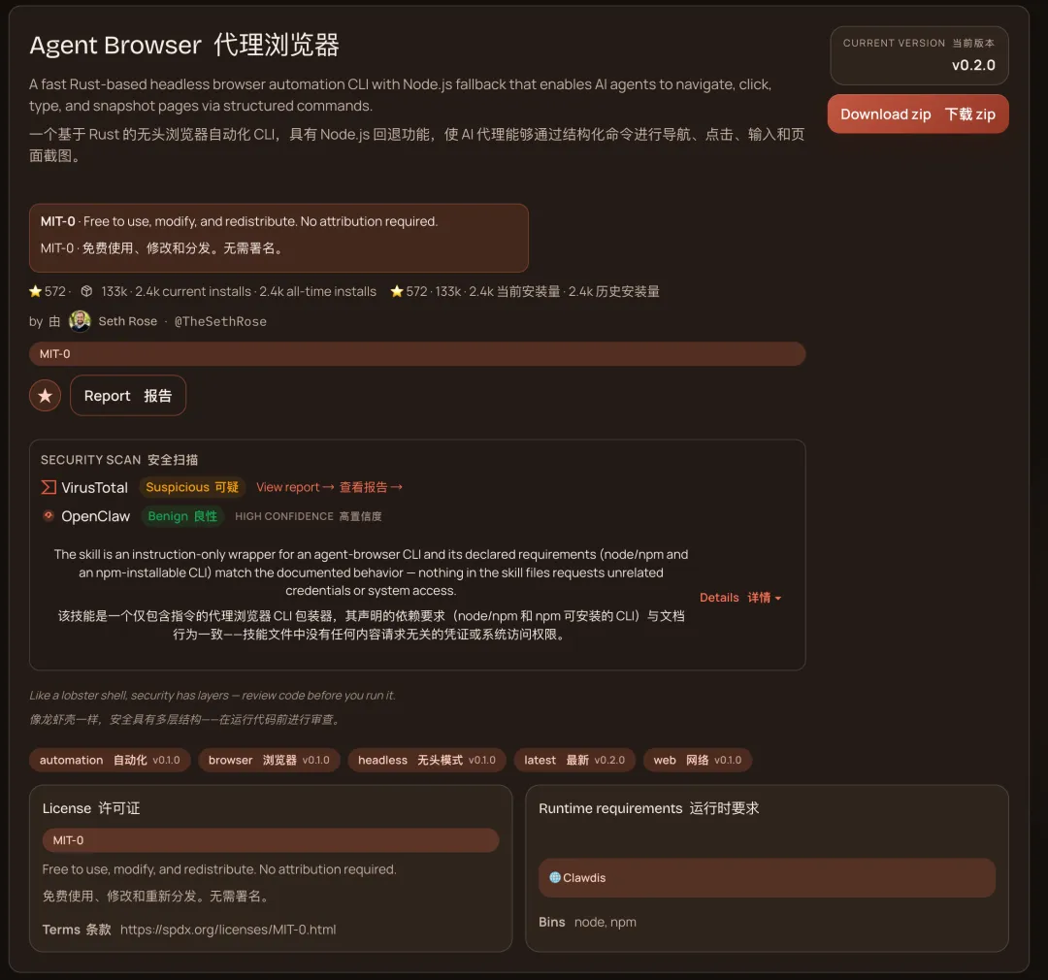
Task: Select the browser v0.1.0 tag
Action: pyautogui.click(x=269, y=760)
